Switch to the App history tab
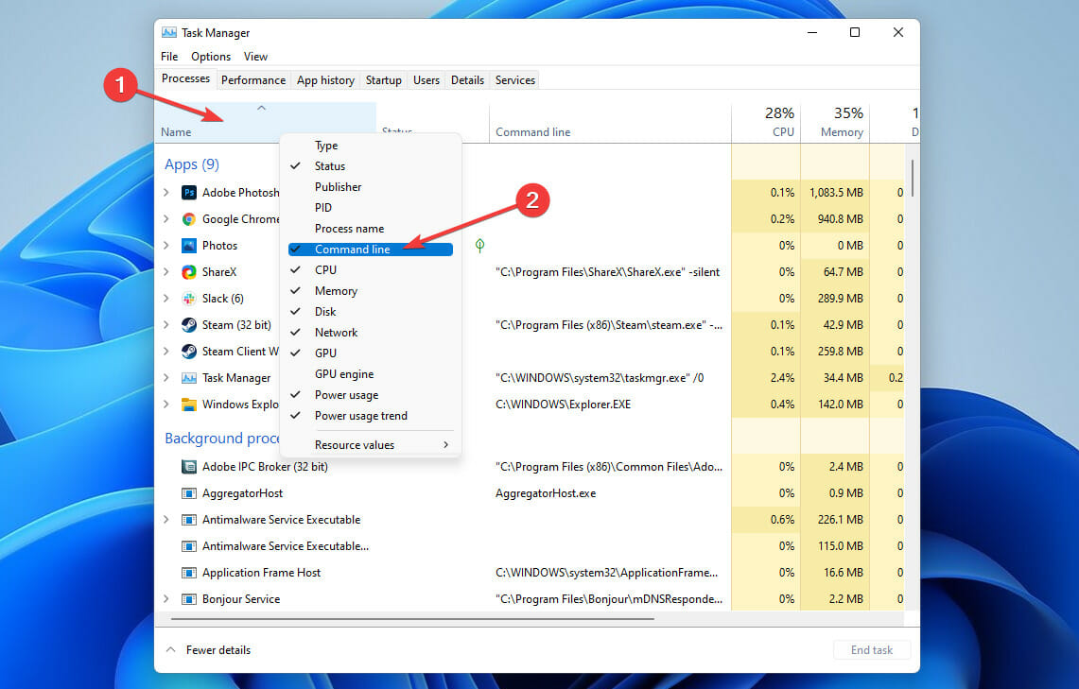This screenshot has width=1079, height=689. pos(325,80)
